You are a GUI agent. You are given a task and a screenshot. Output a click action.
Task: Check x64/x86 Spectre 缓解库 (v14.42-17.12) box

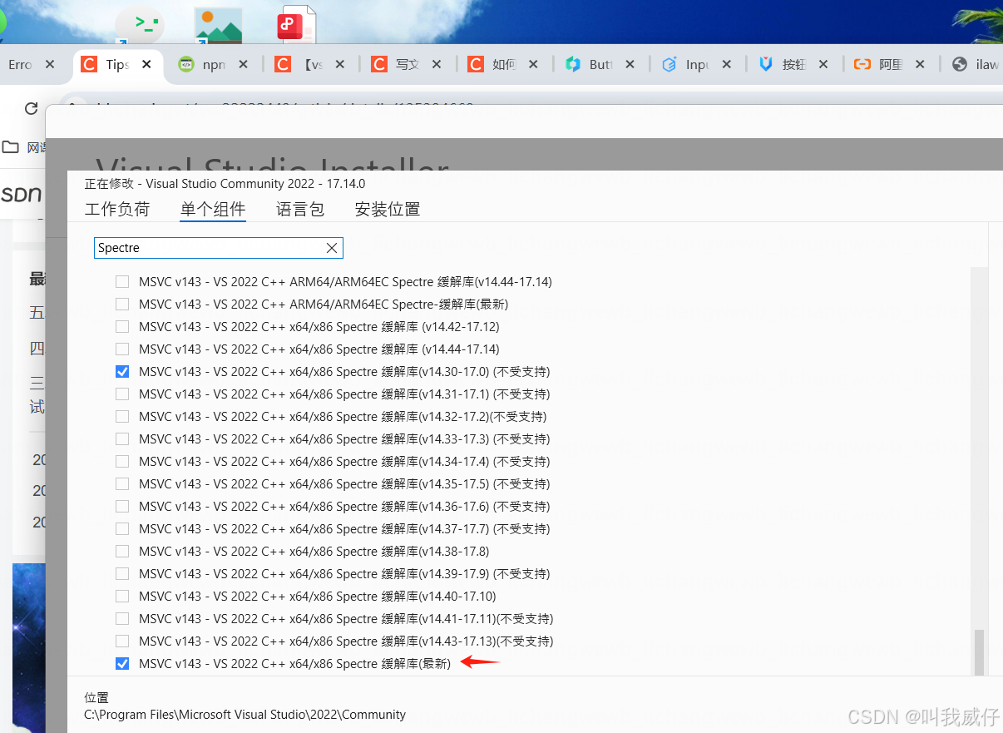coord(122,327)
